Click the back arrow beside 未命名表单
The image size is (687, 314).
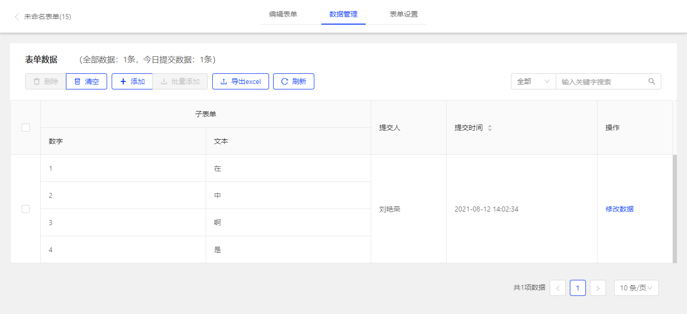(x=17, y=17)
